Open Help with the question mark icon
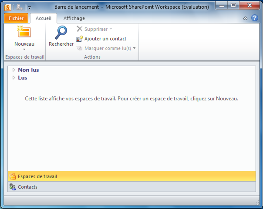The height and width of the screenshot is (209, 263). point(254,18)
